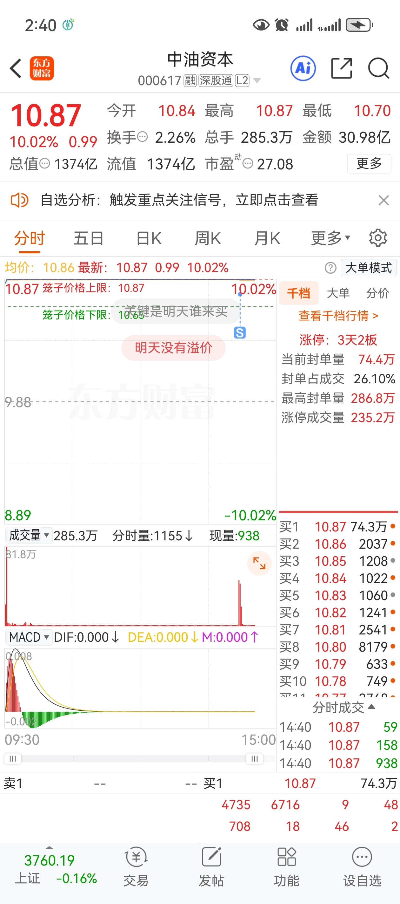Image resolution: width=400 pixels, height=904 pixels.
Task: Expand the chart with fullscreen arrows icon
Action: pyautogui.click(x=259, y=563)
